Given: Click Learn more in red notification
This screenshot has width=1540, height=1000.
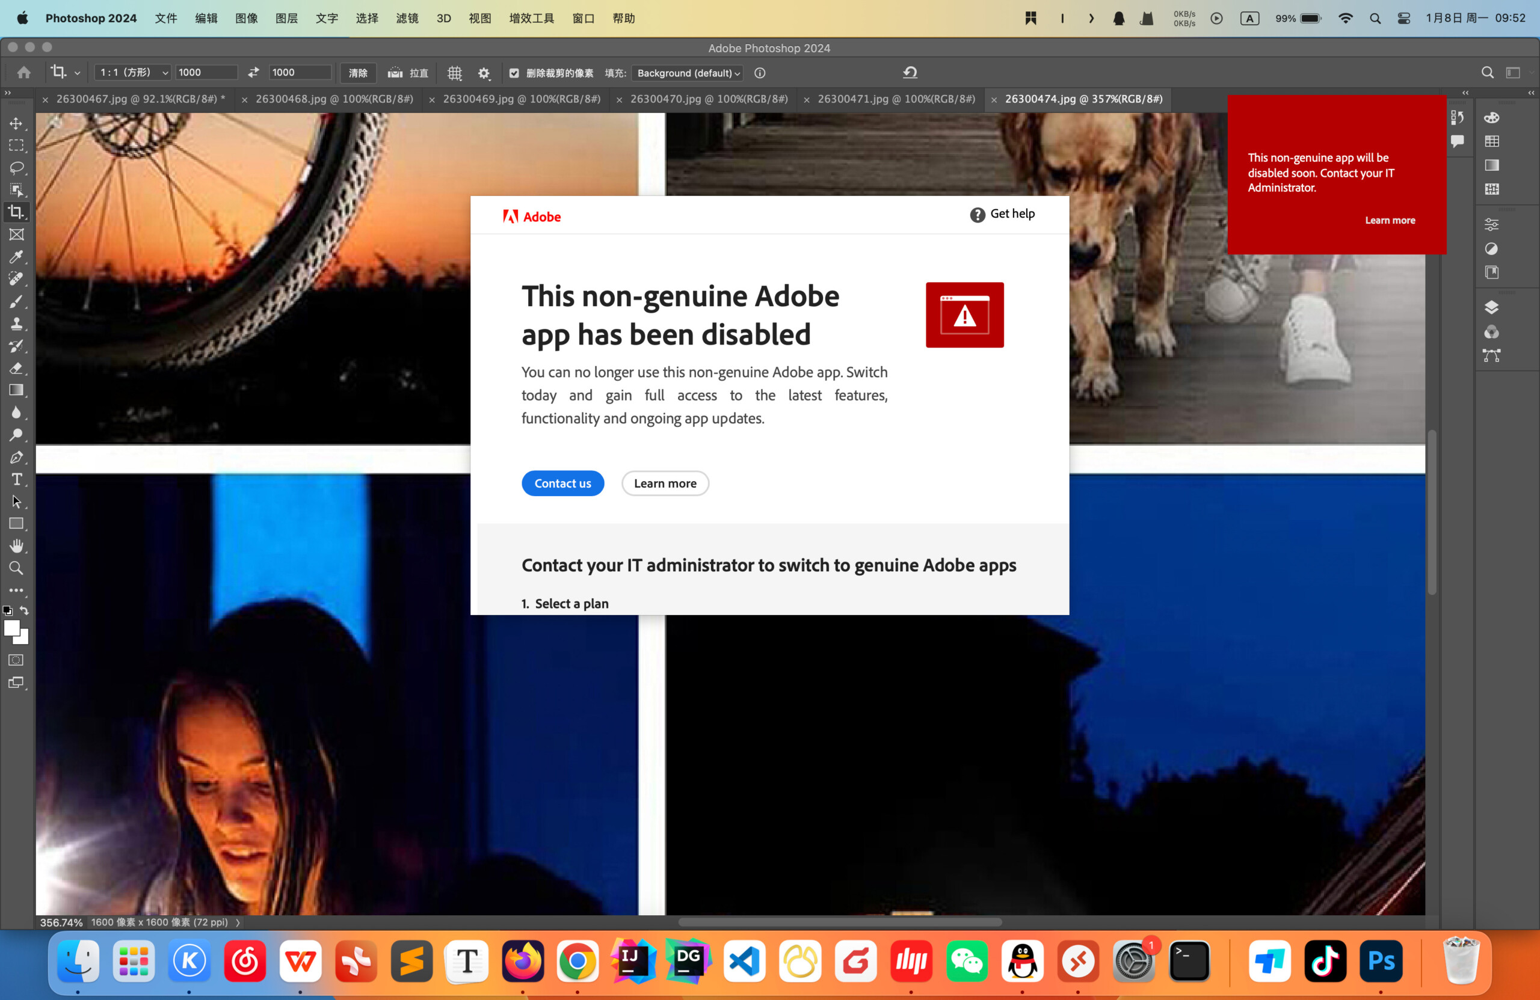Looking at the screenshot, I should [x=1390, y=221].
